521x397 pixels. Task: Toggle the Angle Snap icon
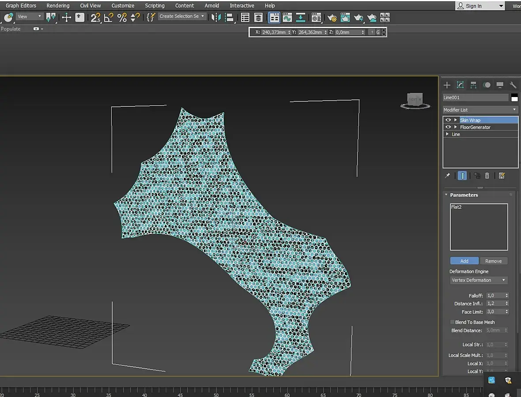109,18
